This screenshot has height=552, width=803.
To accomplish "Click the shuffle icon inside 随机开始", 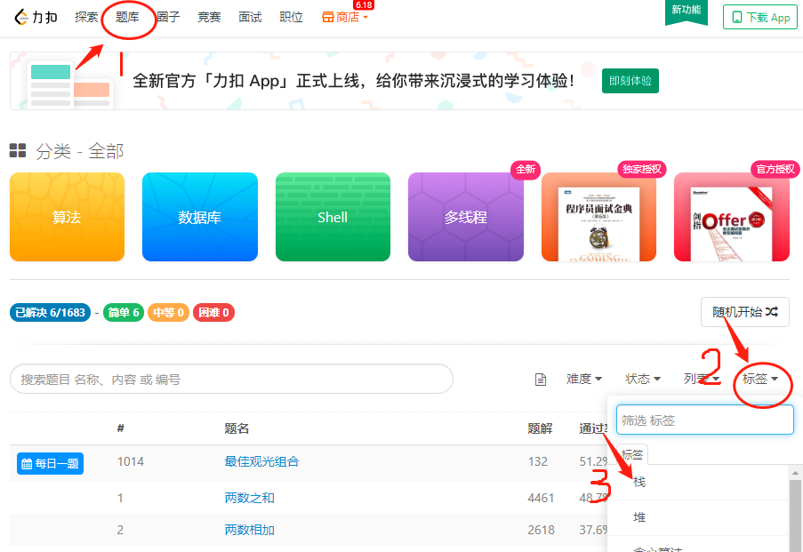I will 773,312.
